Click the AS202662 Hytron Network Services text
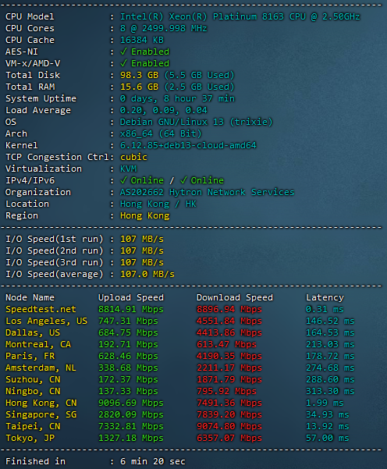Viewport: 387px width, 469px height. 207,192
